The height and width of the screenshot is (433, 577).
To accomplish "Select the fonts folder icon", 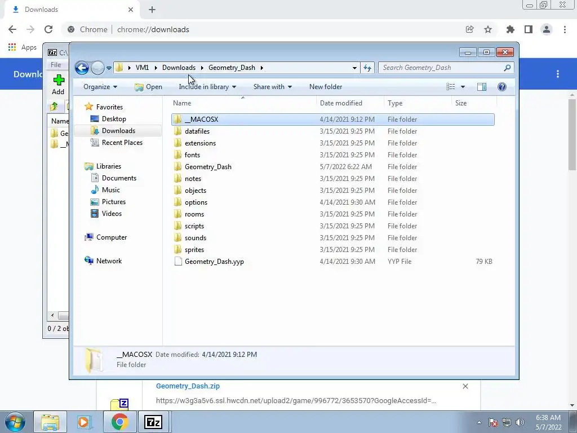I will [177, 154].
